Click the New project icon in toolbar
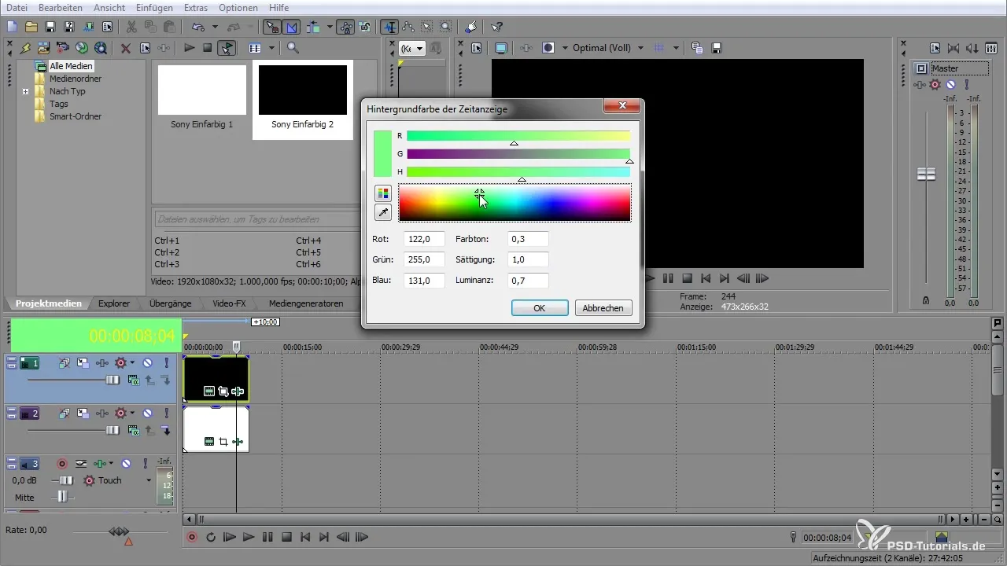Image resolution: width=1007 pixels, height=566 pixels. (x=12, y=26)
